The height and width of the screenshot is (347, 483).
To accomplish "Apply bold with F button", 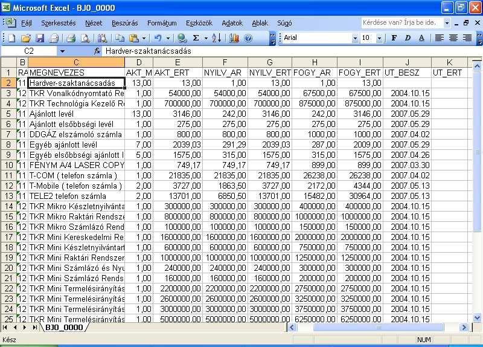I will click(394, 38).
